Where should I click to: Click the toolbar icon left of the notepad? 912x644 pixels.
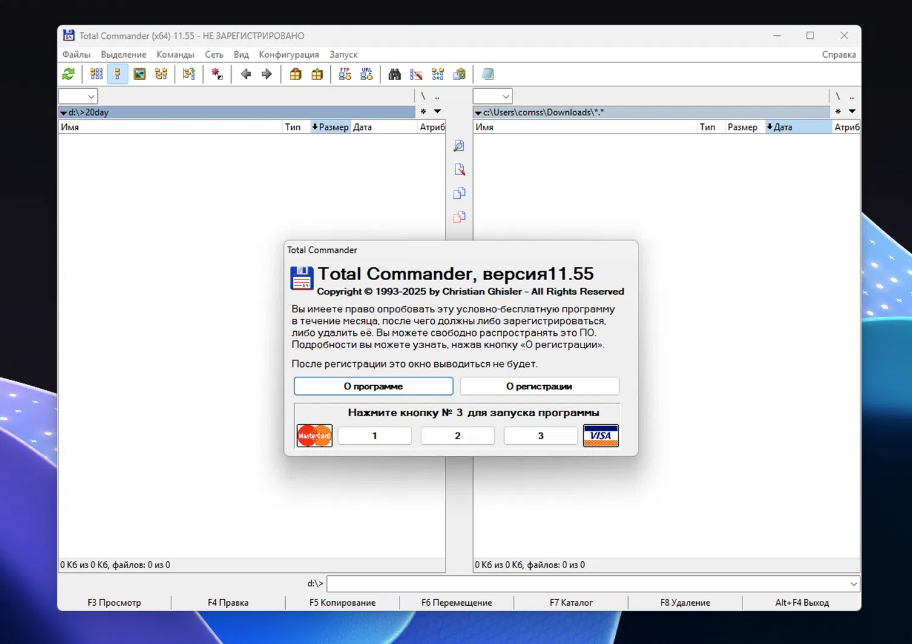(x=460, y=74)
